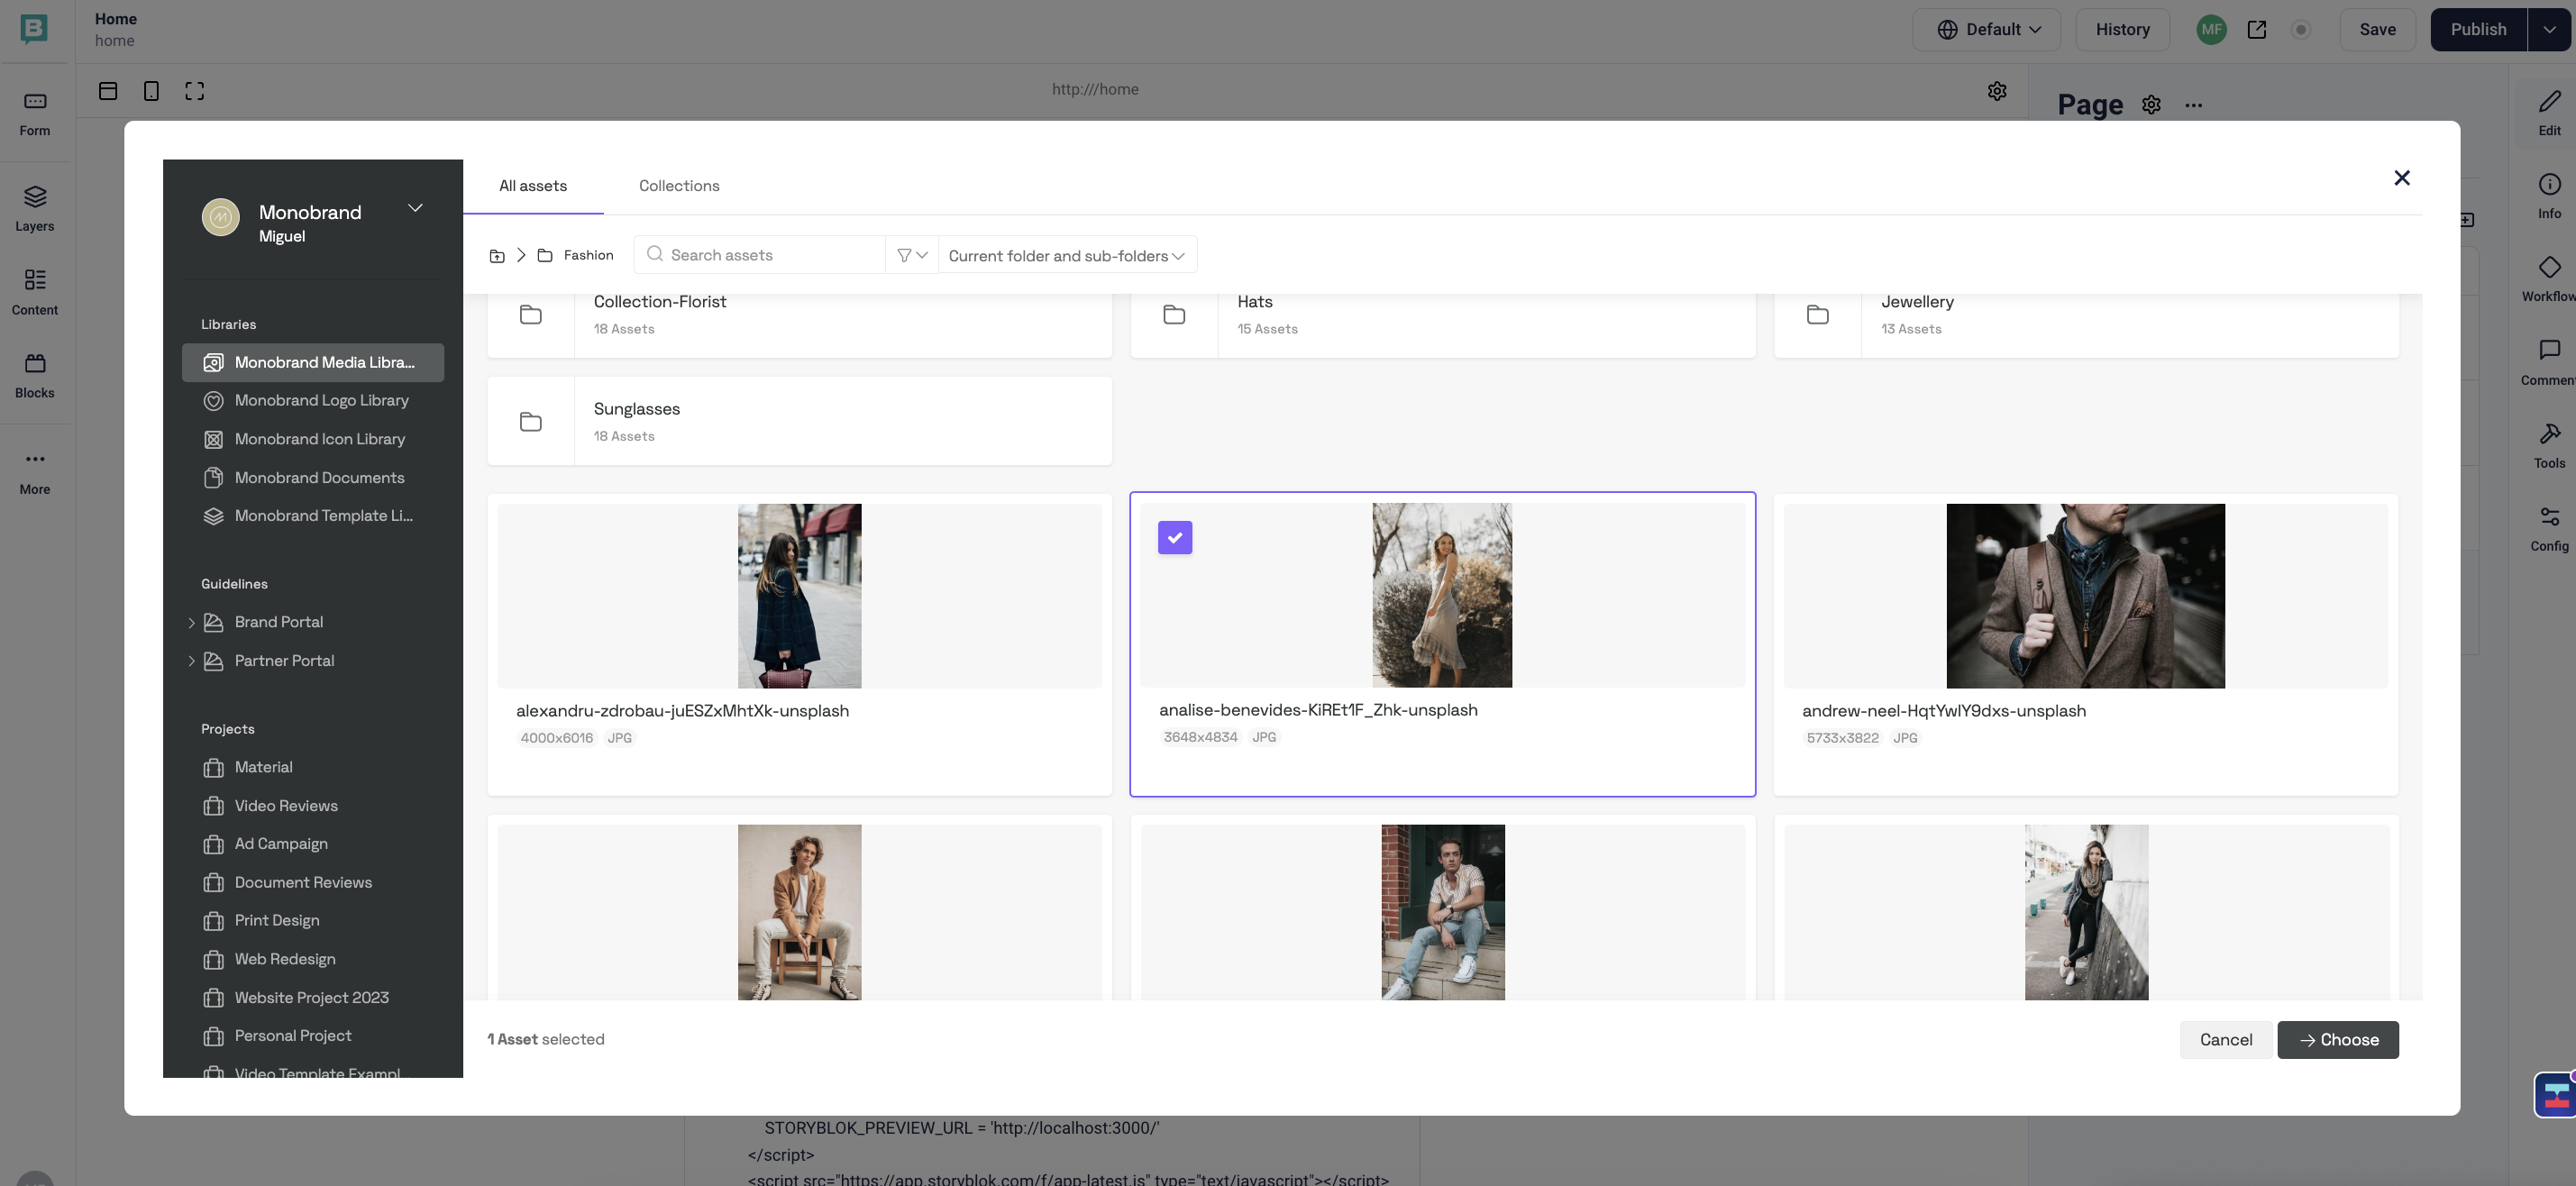This screenshot has width=2576, height=1186.
Task: Open the Layers sidebar panel
Action: 35,208
